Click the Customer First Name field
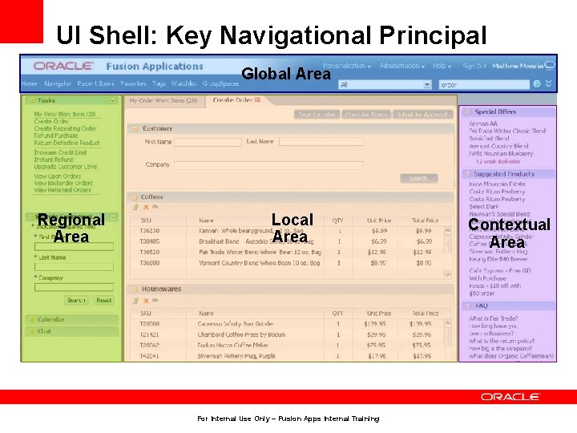The height and width of the screenshot is (433, 577). (x=208, y=142)
